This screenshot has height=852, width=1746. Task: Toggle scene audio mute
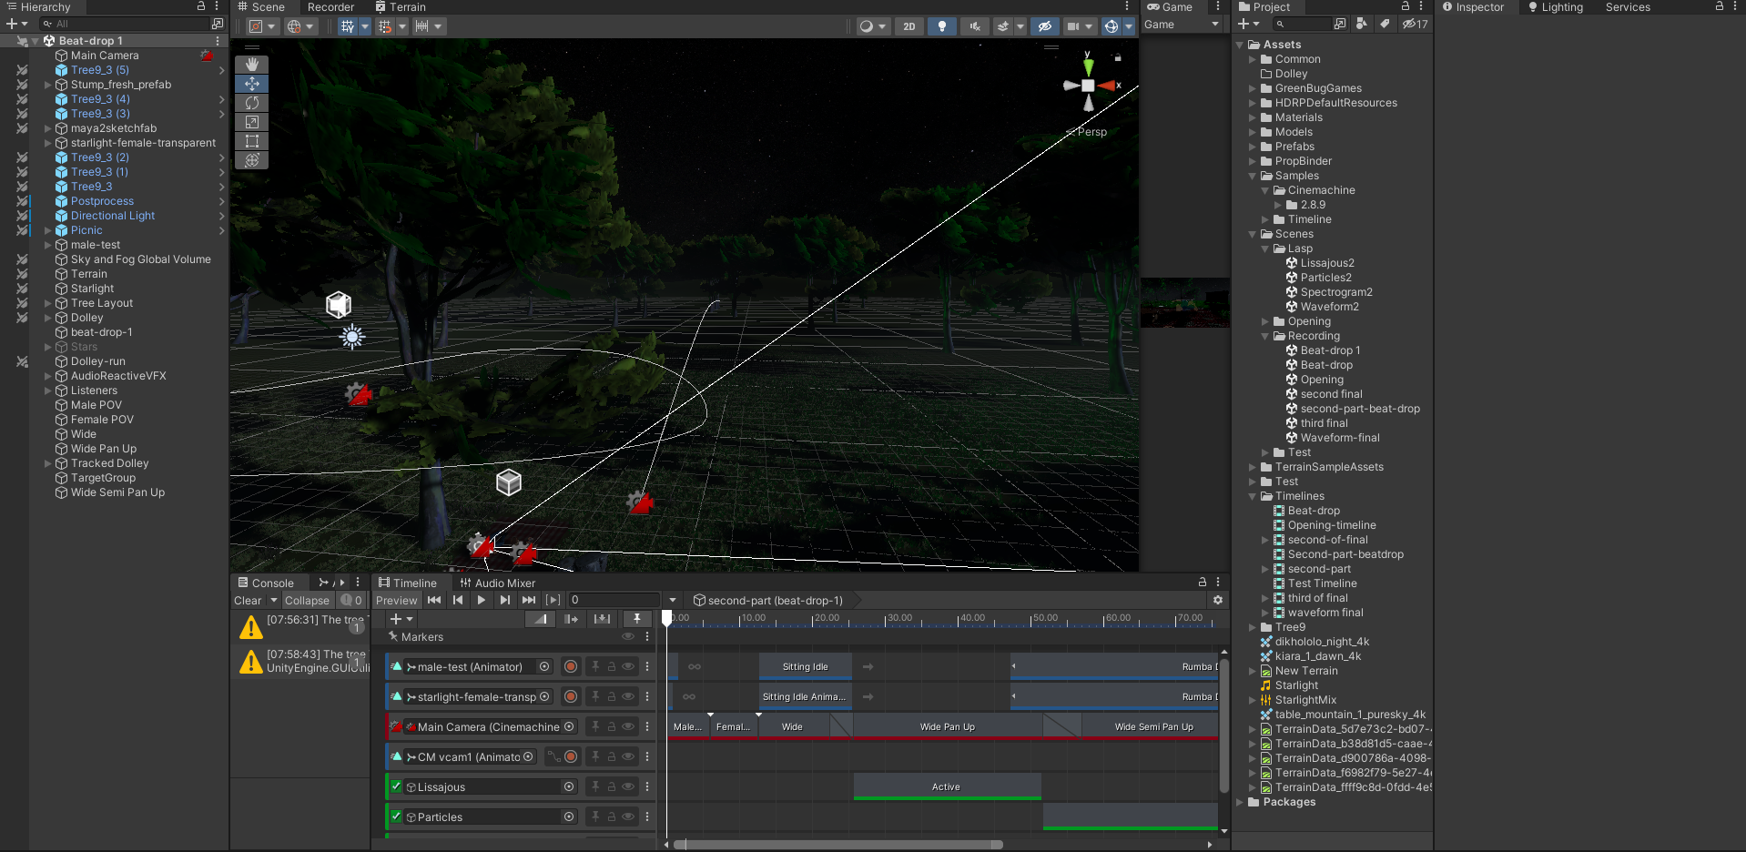click(975, 26)
